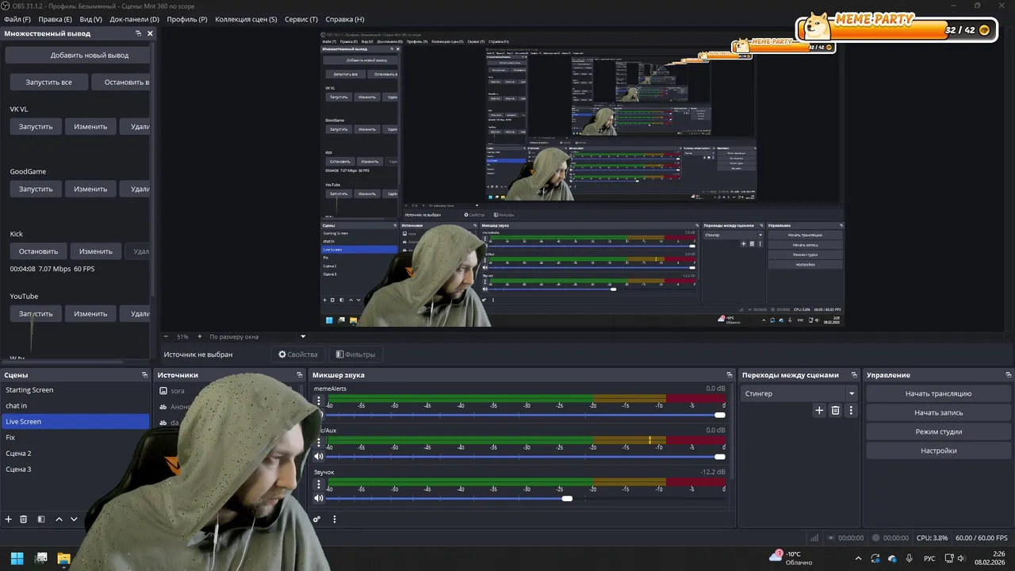Open Настройки from controls panel
This screenshot has height=571, width=1015.
[938, 450]
